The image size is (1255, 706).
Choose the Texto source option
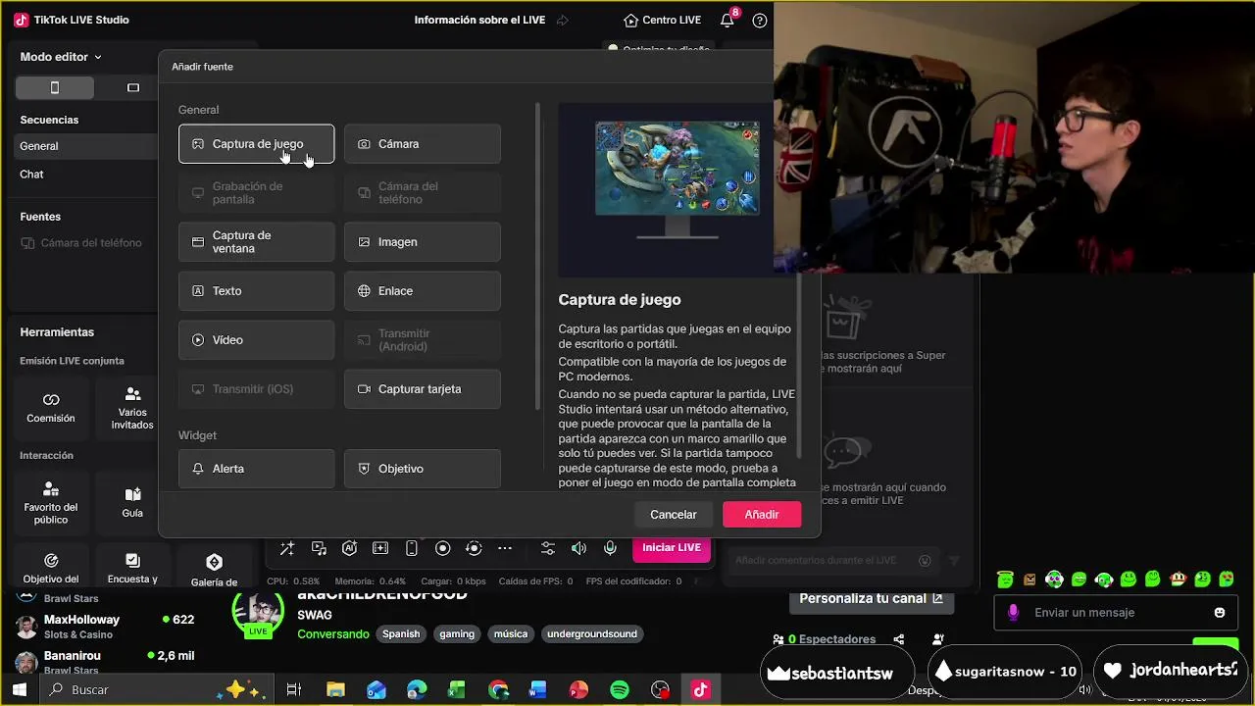(x=256, y=291)
